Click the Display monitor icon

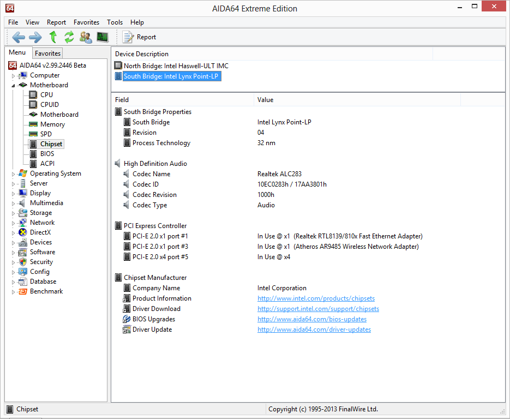click(23, 193)
